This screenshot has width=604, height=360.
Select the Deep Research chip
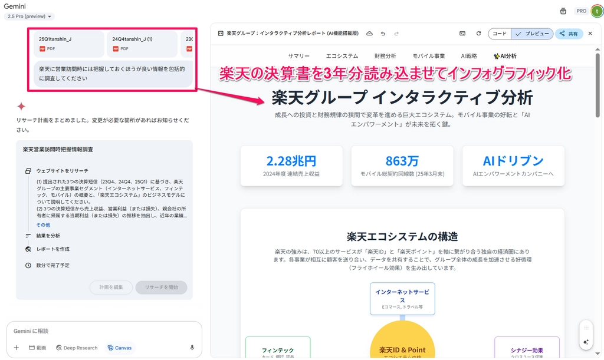click(x=77, y=348)
